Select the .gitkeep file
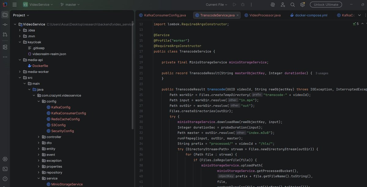Viewport: 367px width, 187px height. click(x=38, y=48)
